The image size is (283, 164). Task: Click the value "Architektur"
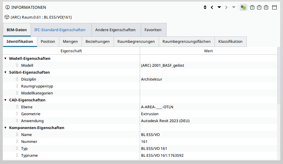[x=151, y=79]
